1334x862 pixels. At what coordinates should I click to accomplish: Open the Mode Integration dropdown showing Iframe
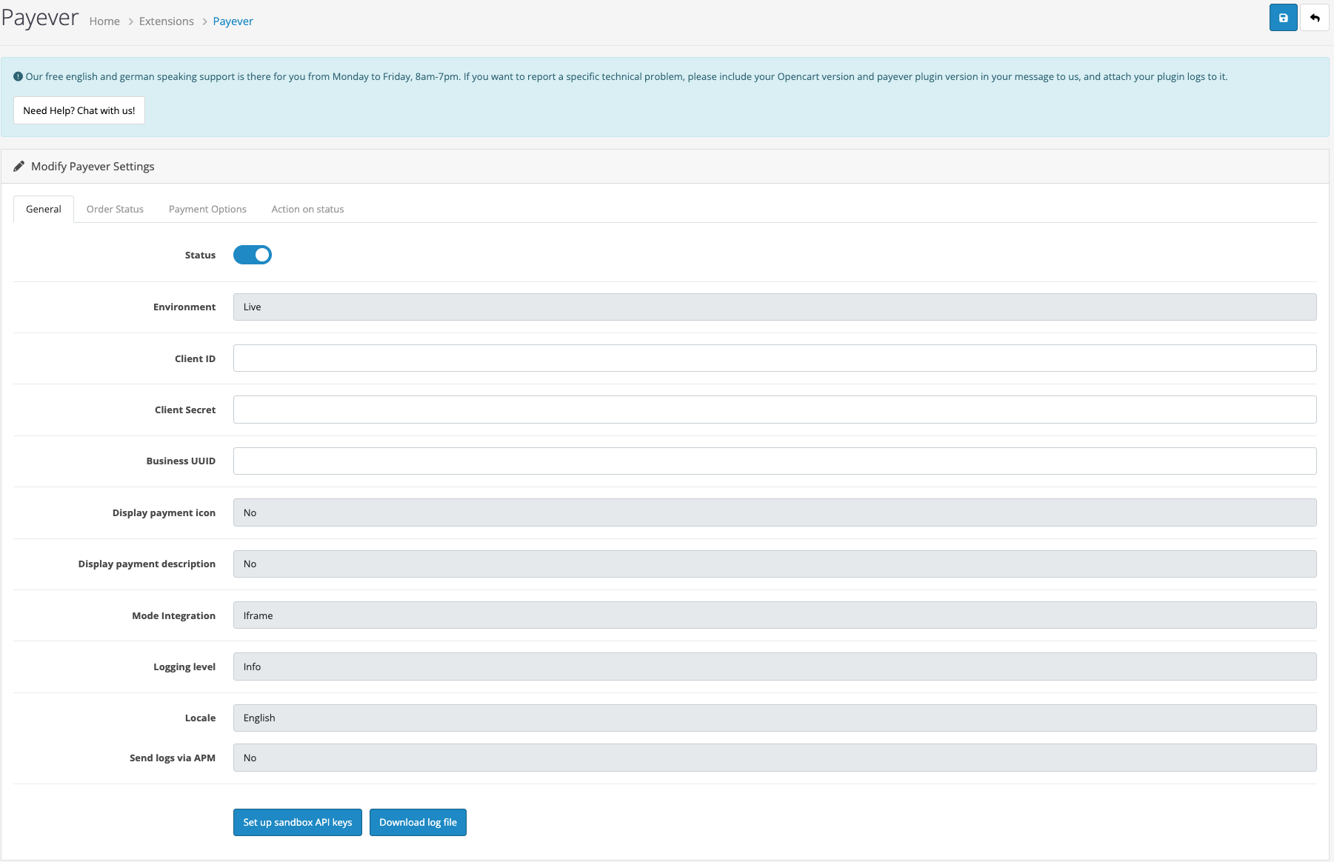pyautogui.click(x=775, y=615)
